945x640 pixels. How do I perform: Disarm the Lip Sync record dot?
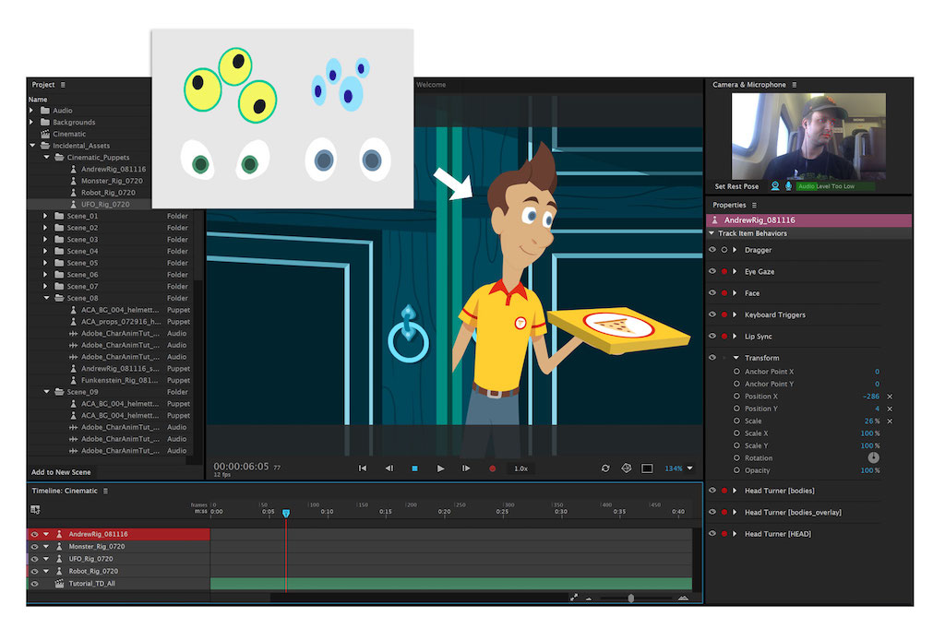tap(724, 337)
